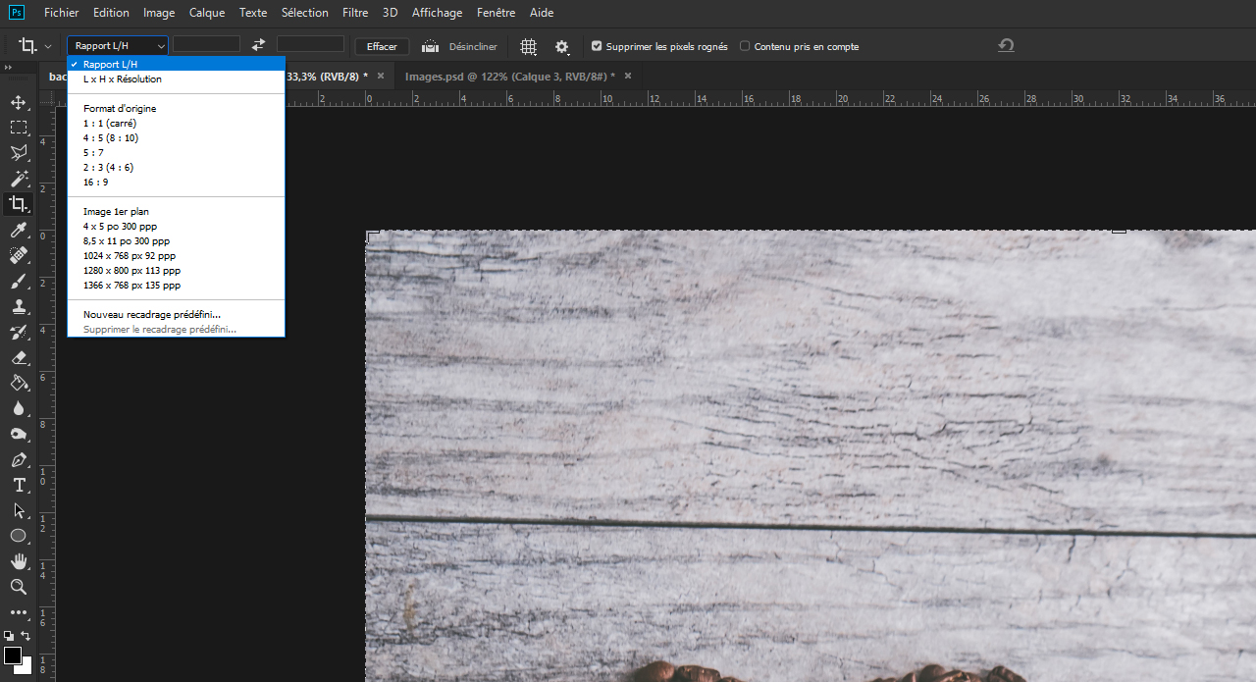Open the 3D menu
The height and width of the screenshot is (682, 1256).
click(391, 13)
